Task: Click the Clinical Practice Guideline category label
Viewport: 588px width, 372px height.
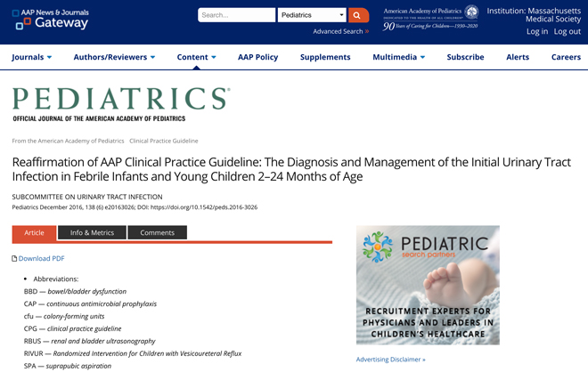Action: (164, 141)
